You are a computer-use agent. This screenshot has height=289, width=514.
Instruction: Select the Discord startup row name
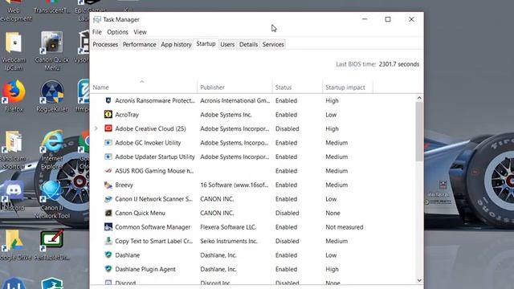[125, 283]
